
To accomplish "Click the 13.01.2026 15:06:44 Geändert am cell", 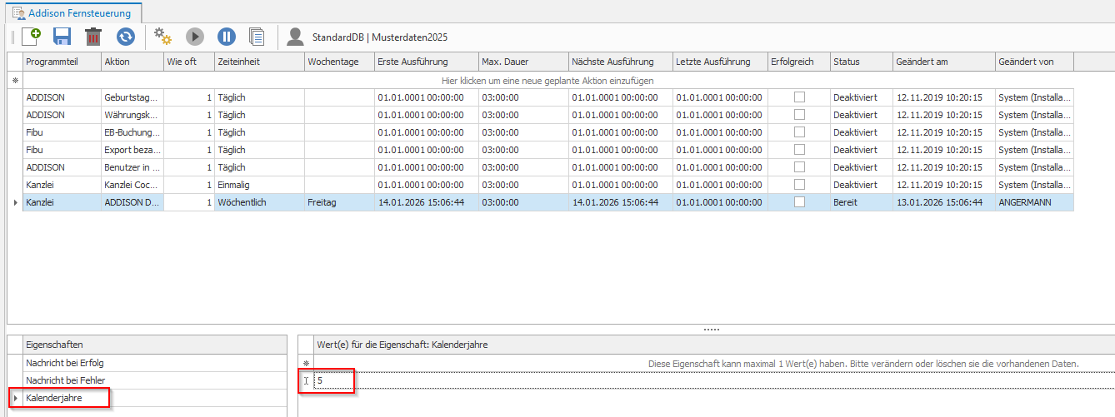I will coord(943,202).
